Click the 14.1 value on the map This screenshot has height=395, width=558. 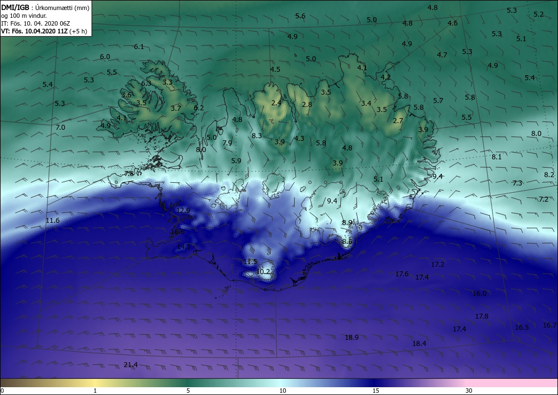(x=184, y=246)
